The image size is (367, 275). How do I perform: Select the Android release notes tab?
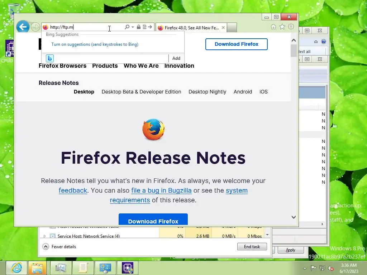point(243,92)
